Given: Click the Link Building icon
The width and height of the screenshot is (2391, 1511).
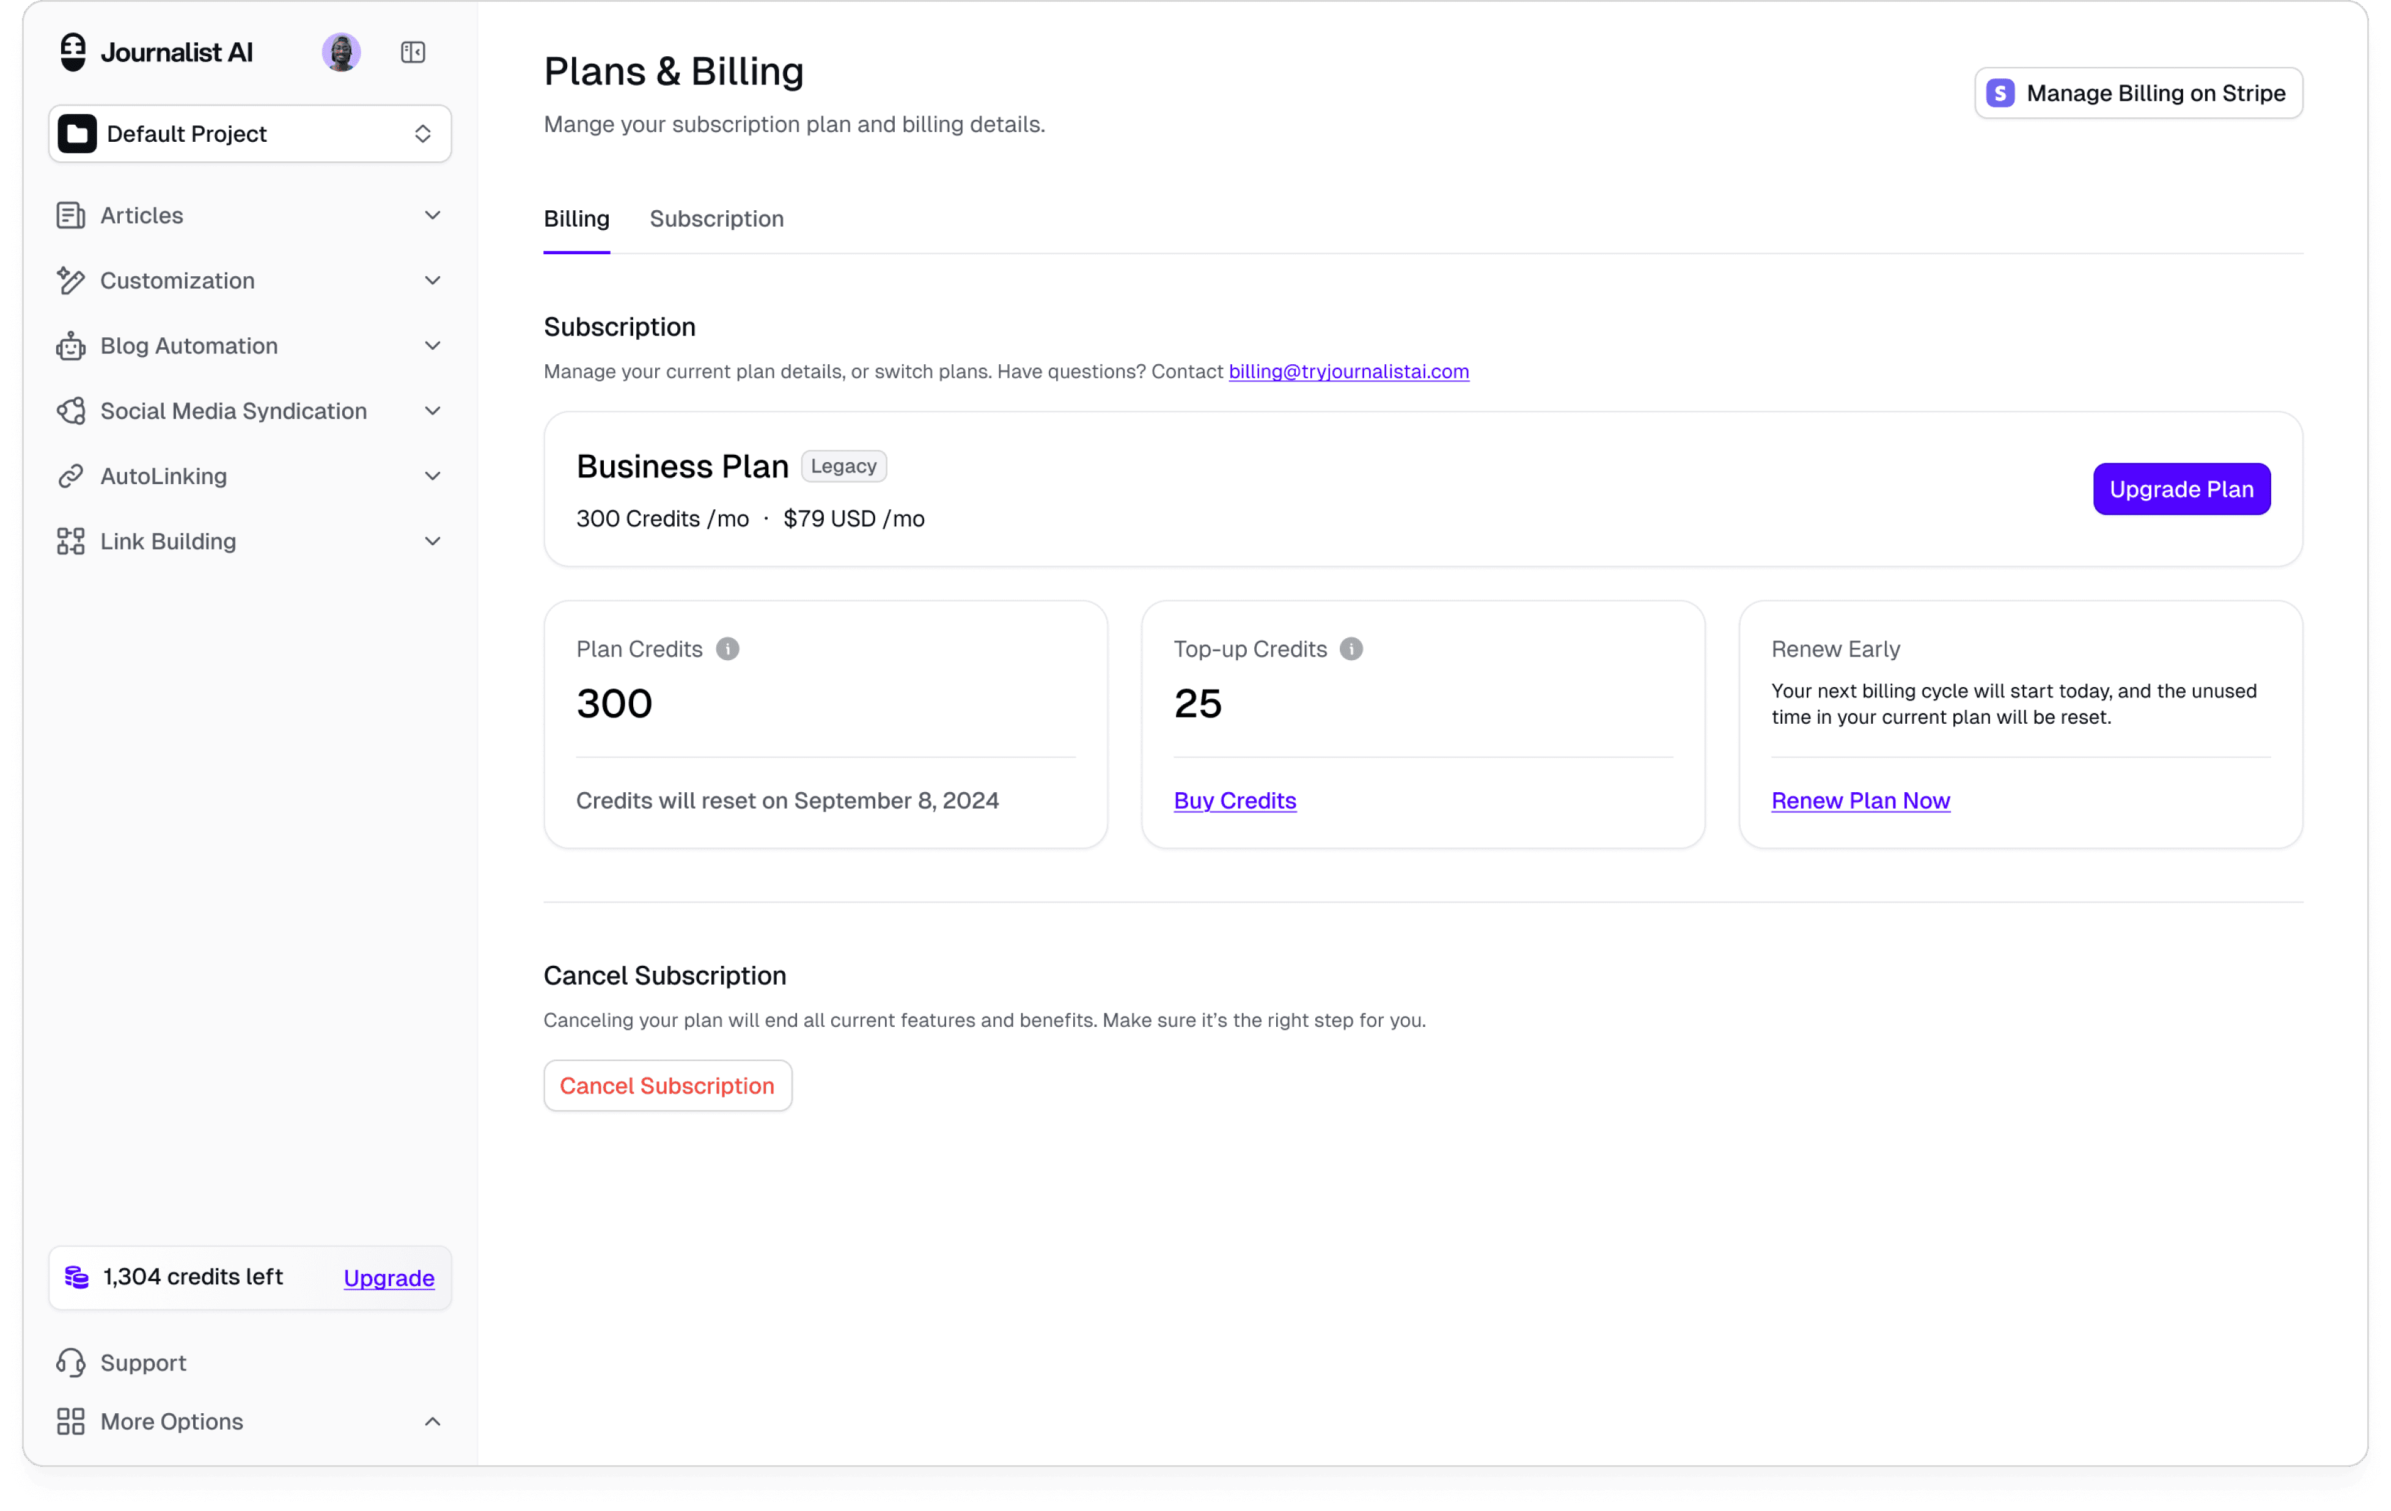Looking at the screenshot, I should pos(70,541).
